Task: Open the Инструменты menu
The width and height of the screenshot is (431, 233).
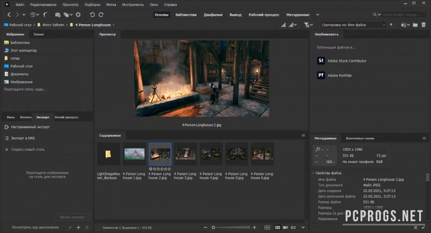Action: click(x=133, y=5)
